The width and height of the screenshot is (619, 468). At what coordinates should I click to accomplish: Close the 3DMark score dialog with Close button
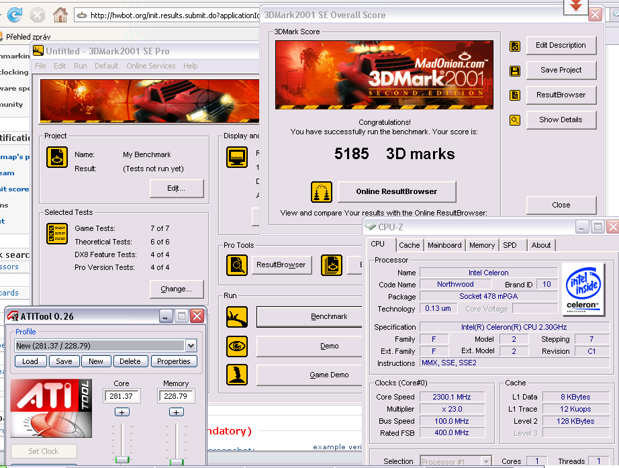(x=561, y=205)
